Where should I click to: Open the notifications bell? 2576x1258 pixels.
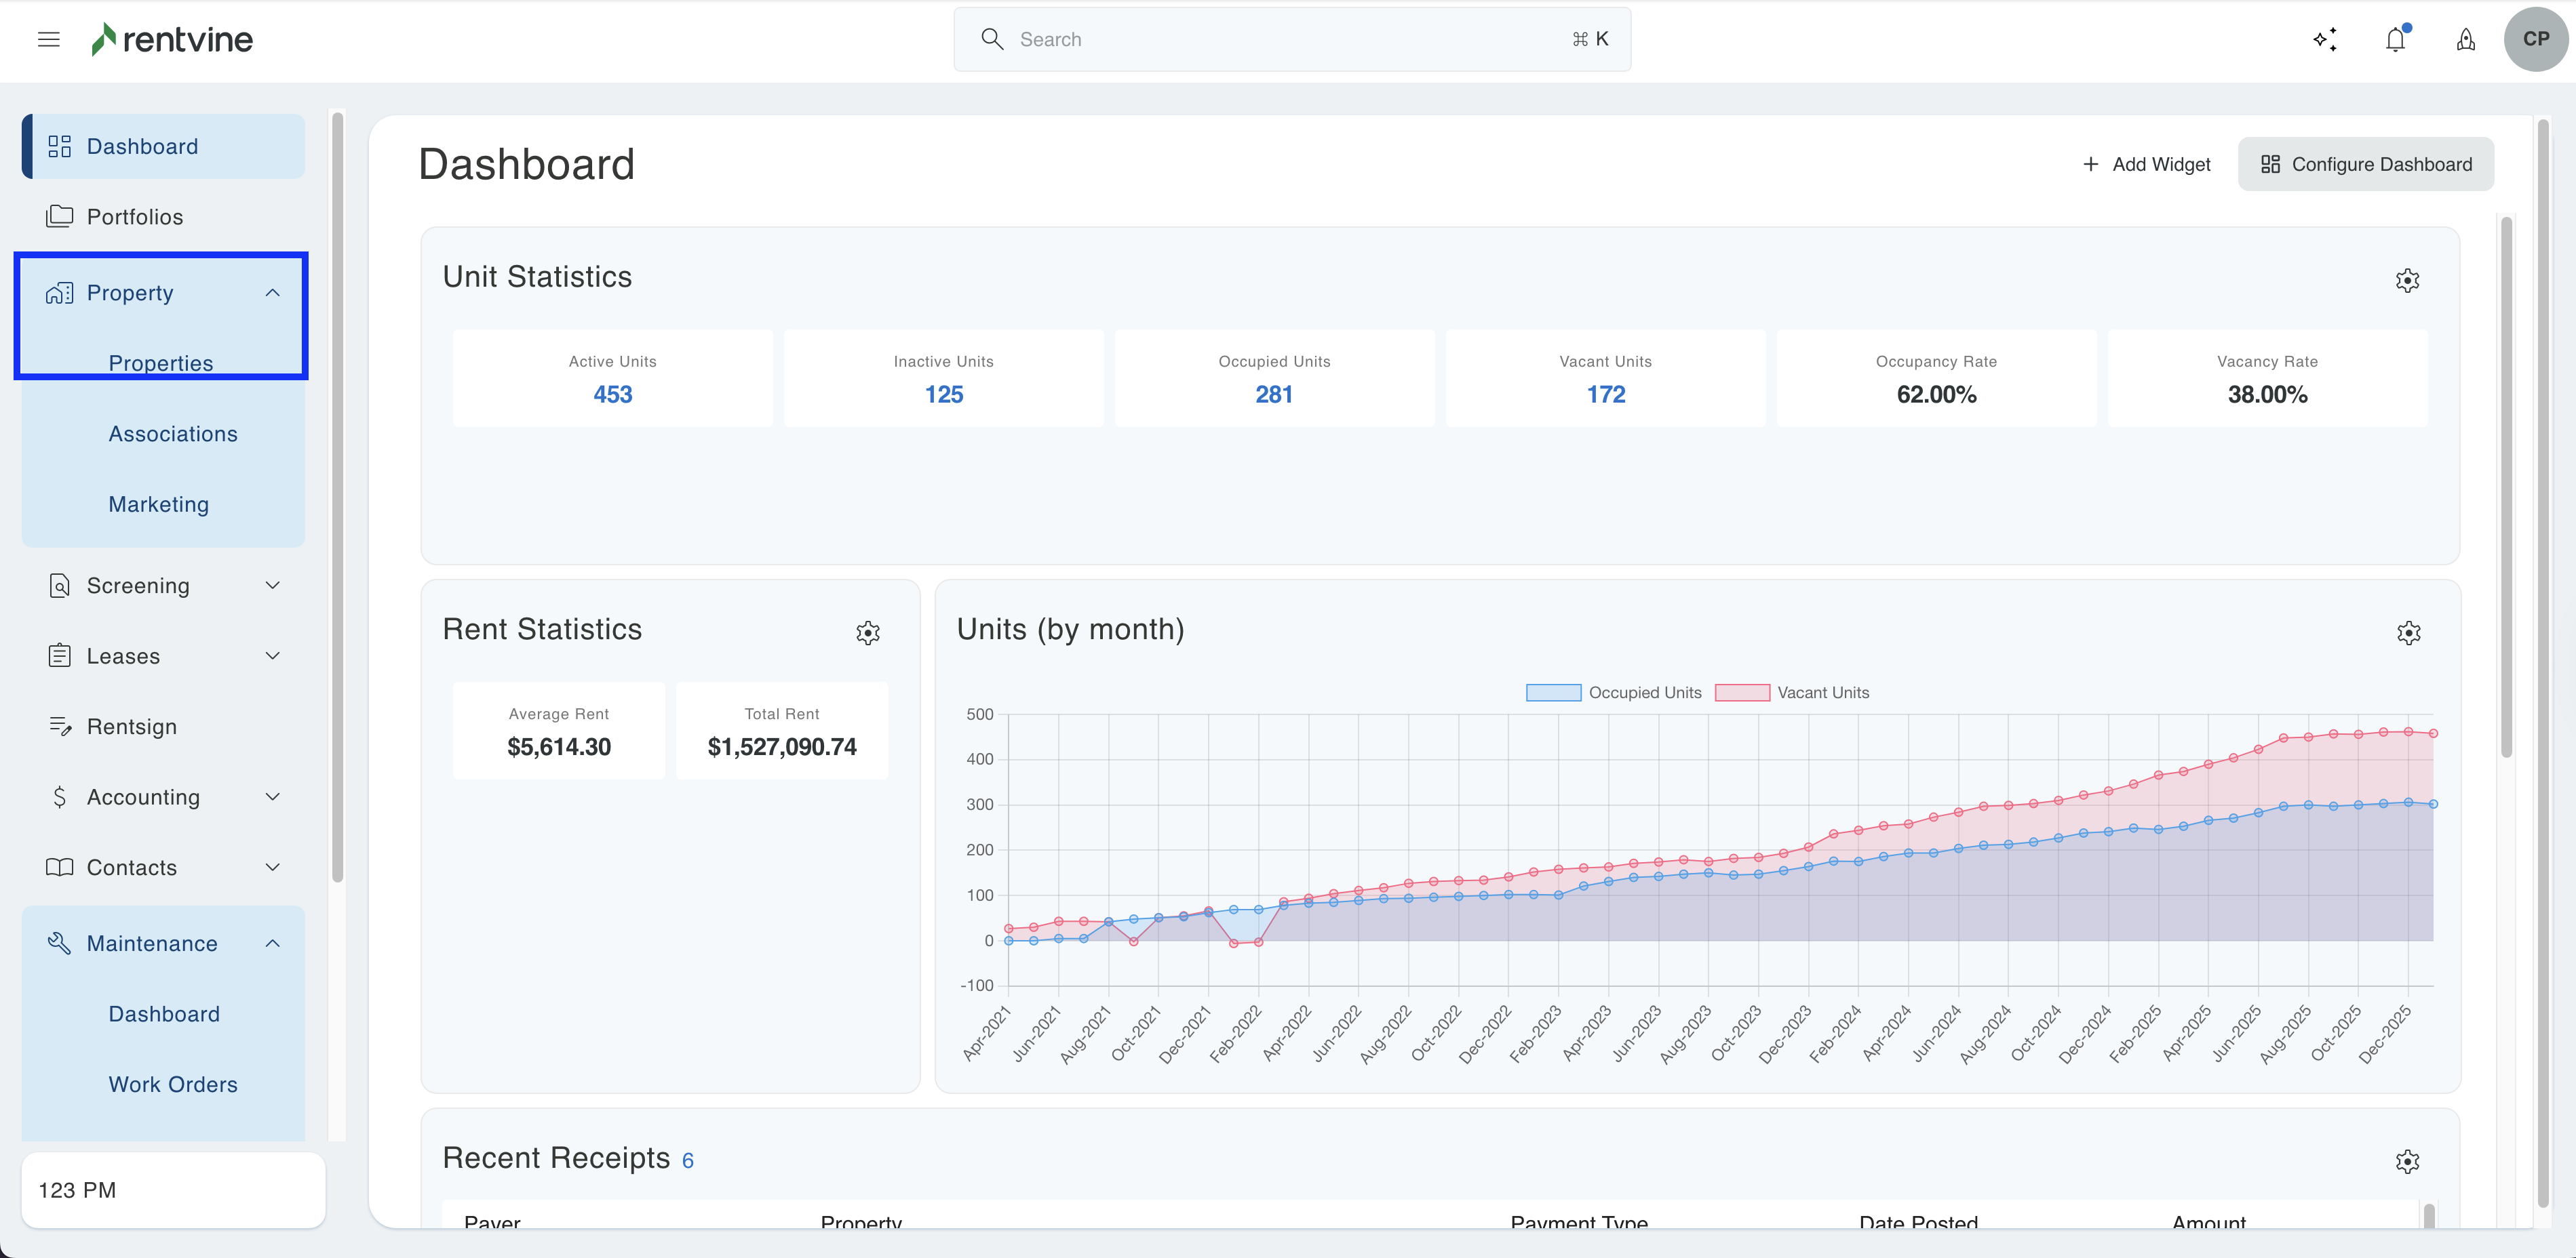pyautogui.click(x=2395, y=40)
